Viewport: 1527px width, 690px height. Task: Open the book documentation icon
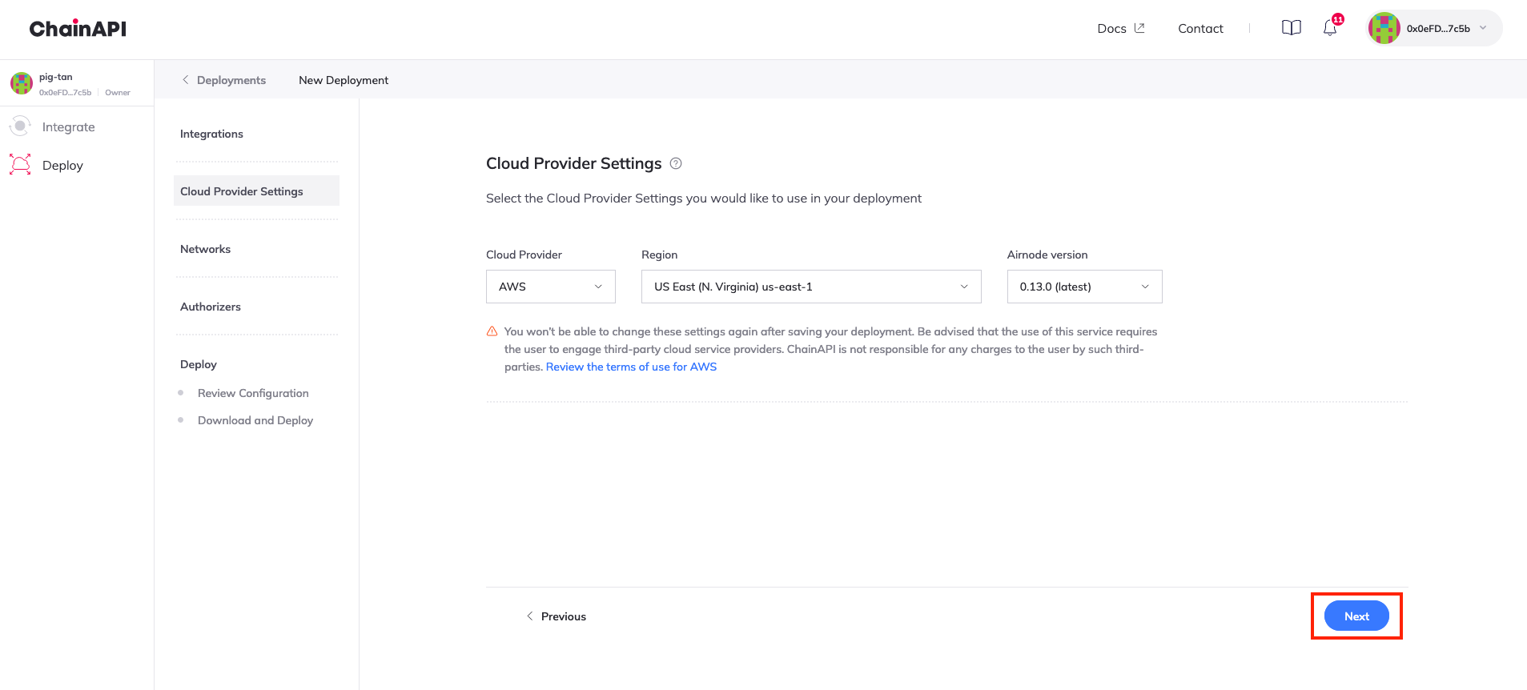(1291, 28)
